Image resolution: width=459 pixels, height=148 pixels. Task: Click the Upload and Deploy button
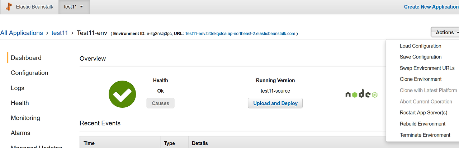pyautogui.click(x=275, y=103)
